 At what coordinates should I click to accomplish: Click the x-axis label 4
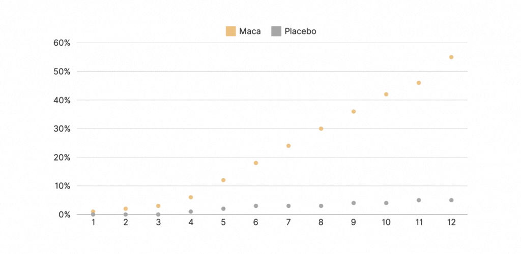(191, 223)
